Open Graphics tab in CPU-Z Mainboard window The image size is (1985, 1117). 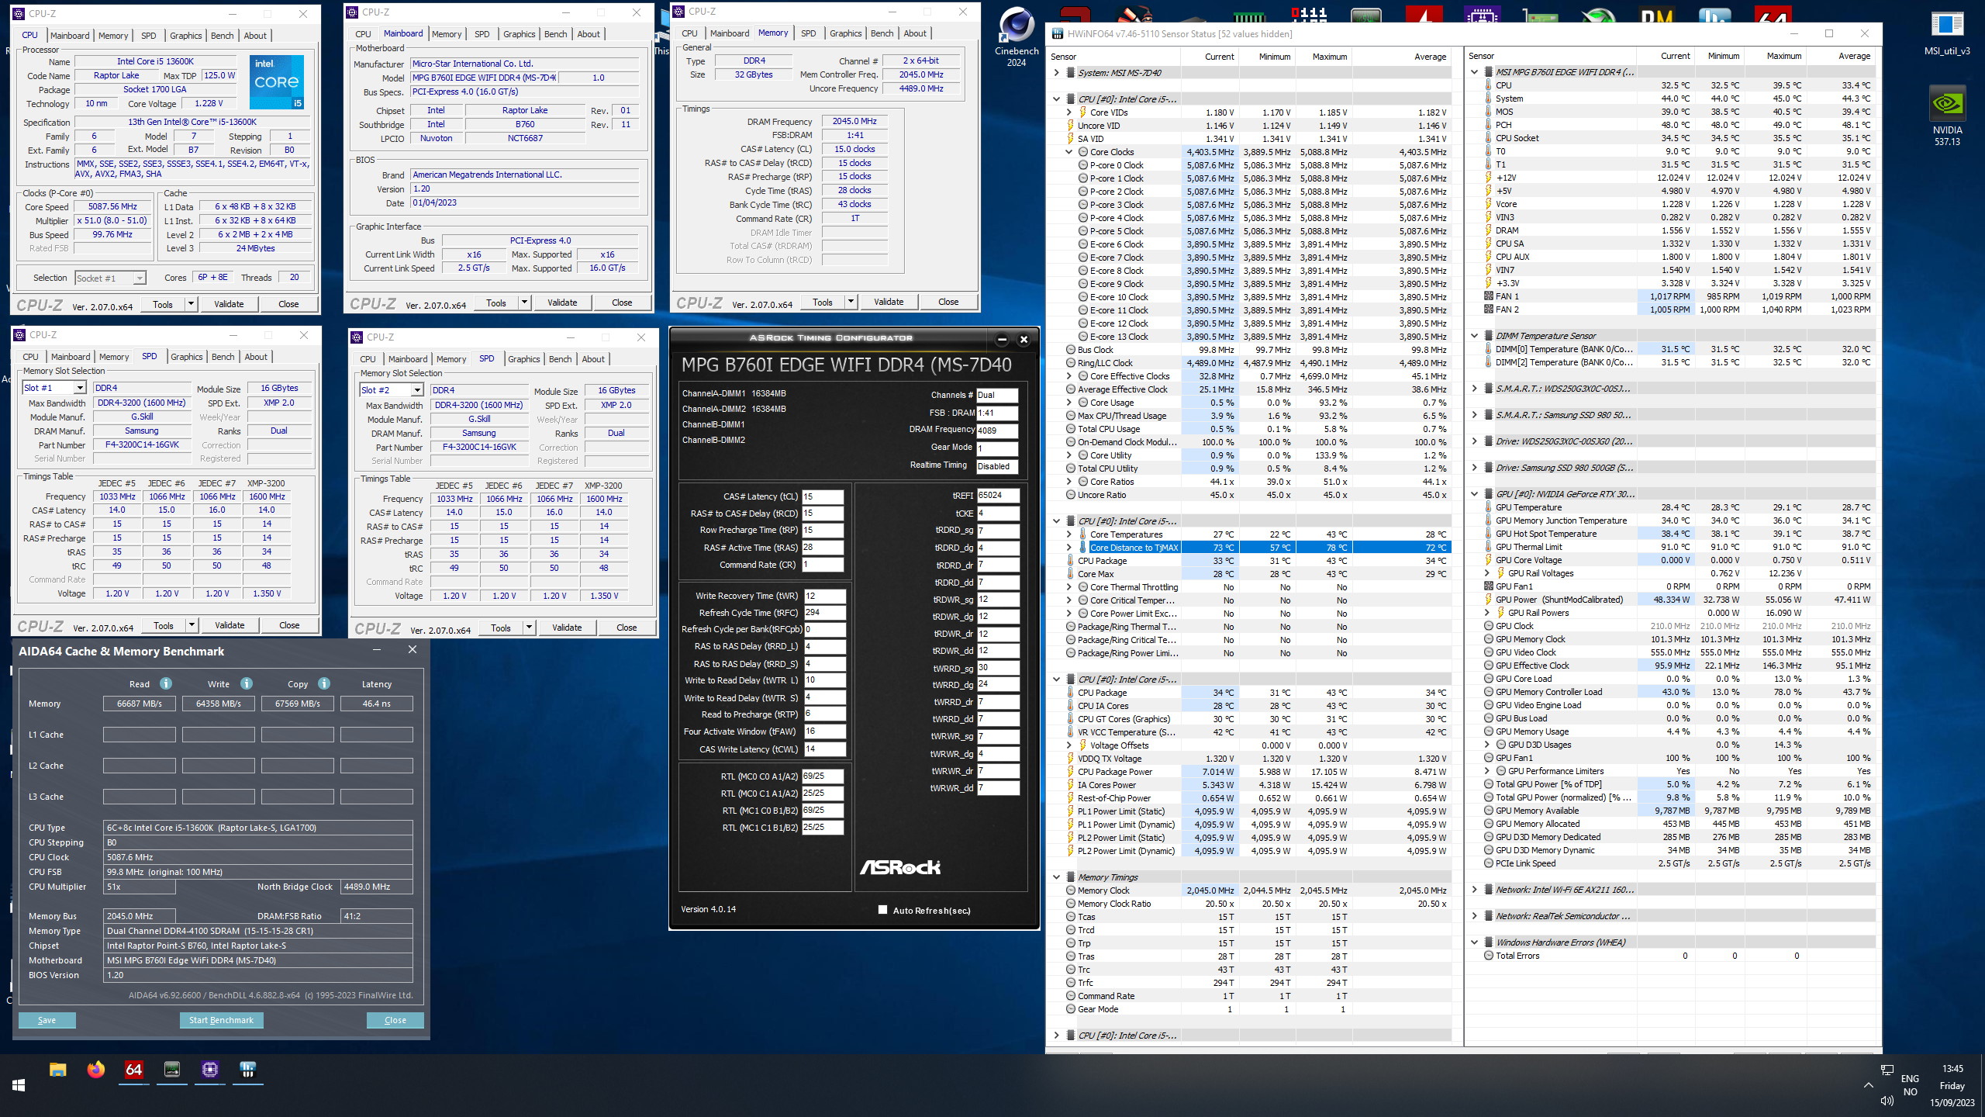click(519, 34)
